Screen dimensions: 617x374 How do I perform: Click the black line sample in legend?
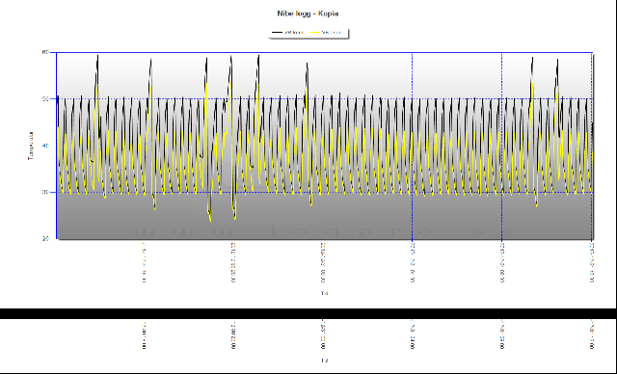(x=278, y=33)
